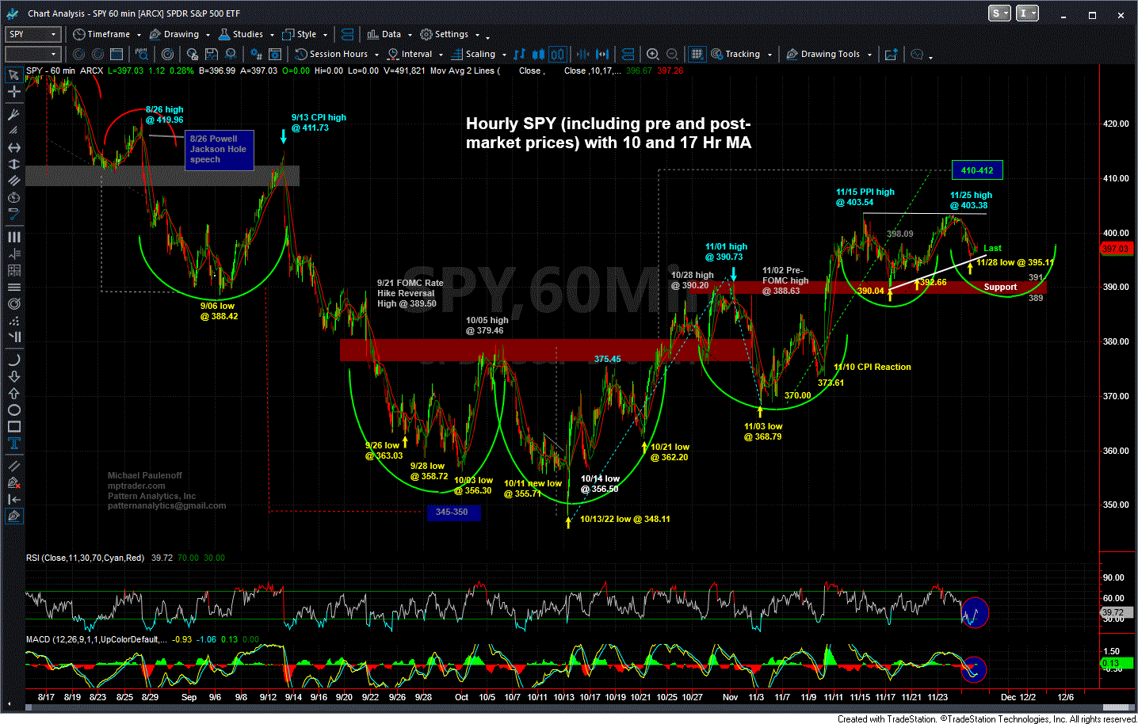Click the chart title text 'Hourly SPY'
Viewport: 1138px width, 724px height.
[x=513, y=124]
